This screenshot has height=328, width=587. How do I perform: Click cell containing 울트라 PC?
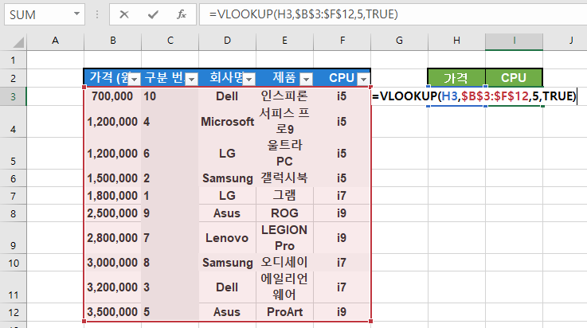pos(284,154)
